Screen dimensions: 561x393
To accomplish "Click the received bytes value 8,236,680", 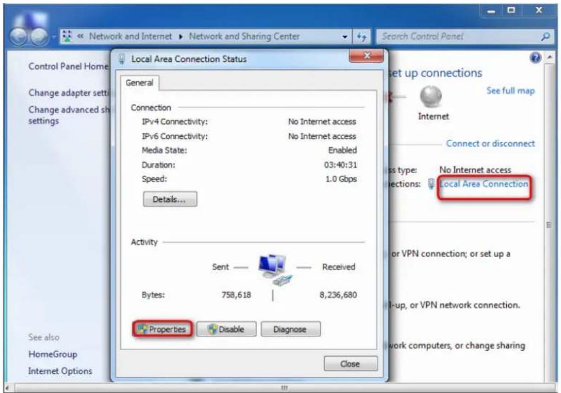I will (x=338, y=294).
